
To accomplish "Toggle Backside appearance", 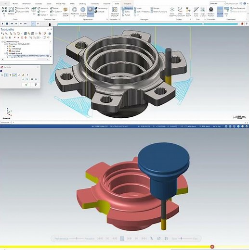I will tap(100, 12).
